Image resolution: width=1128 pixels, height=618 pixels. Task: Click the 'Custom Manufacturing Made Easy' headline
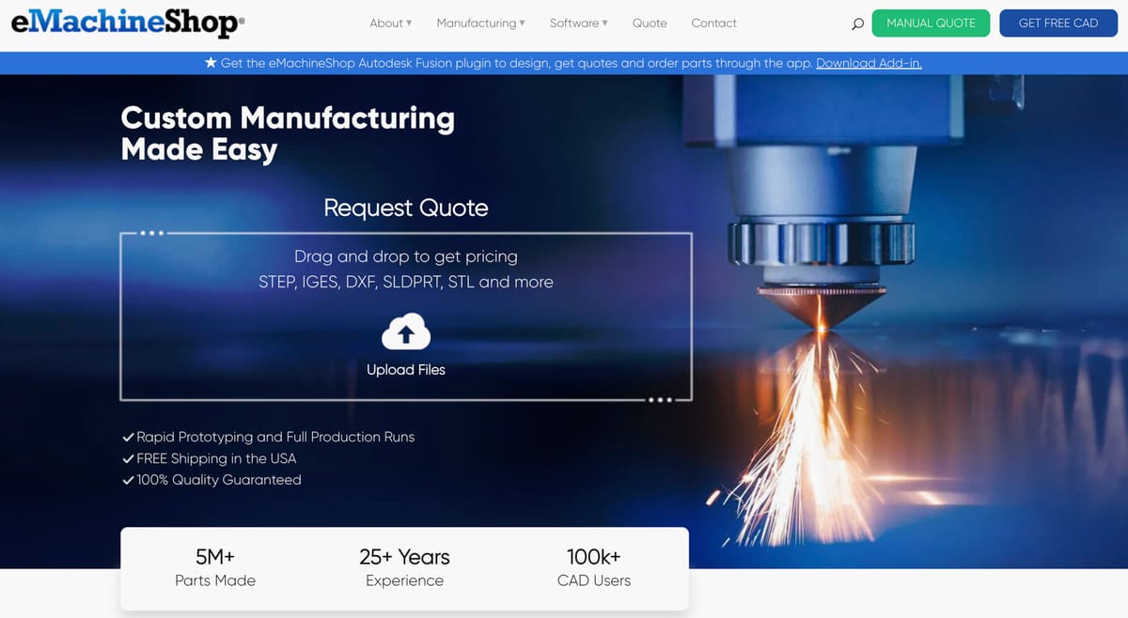[288, 133]
